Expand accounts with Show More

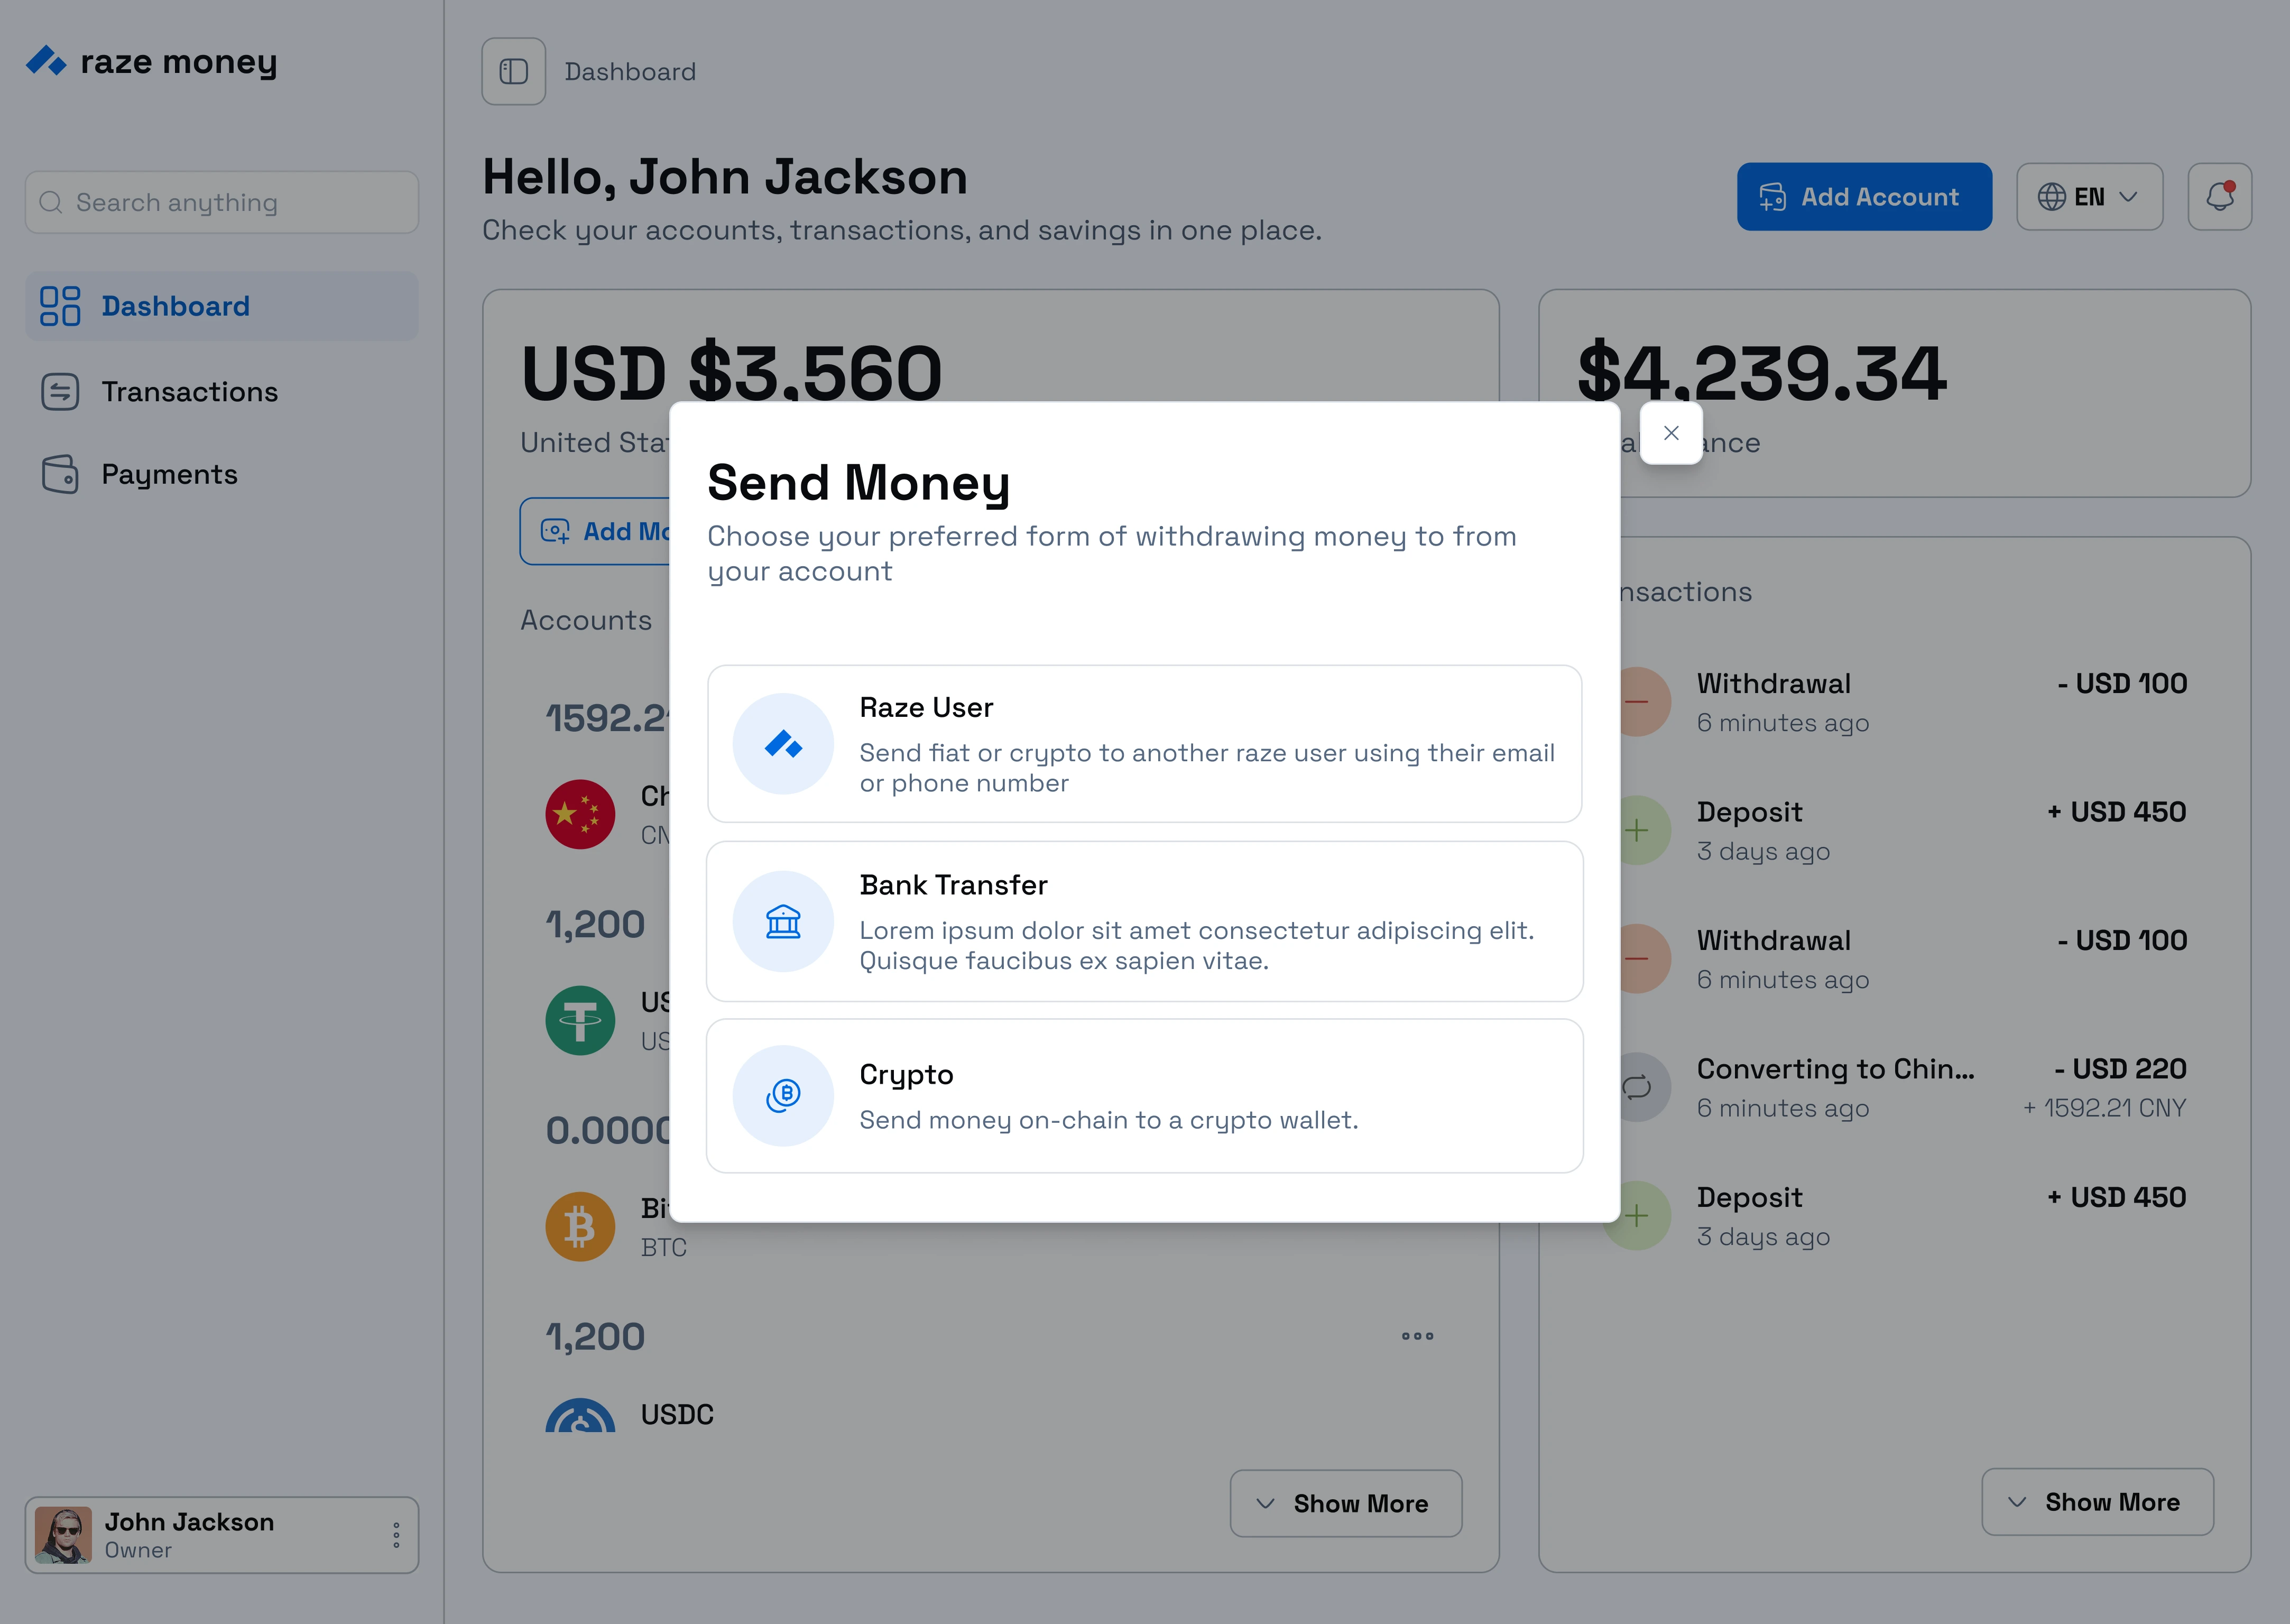pyautogui.click(x=1345, y=1503)
